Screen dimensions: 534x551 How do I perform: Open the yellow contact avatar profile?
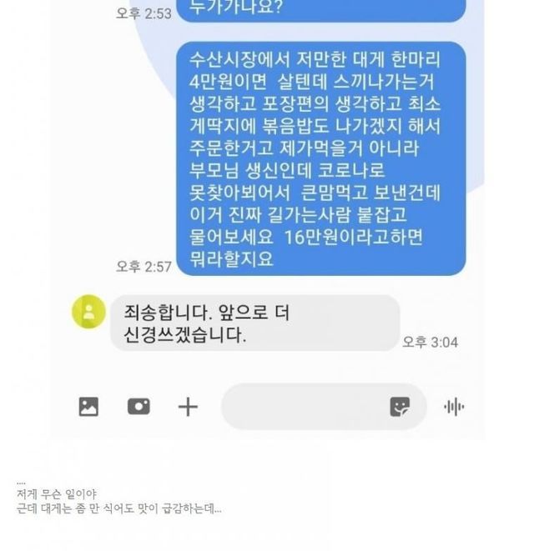[x=89, y=311]
